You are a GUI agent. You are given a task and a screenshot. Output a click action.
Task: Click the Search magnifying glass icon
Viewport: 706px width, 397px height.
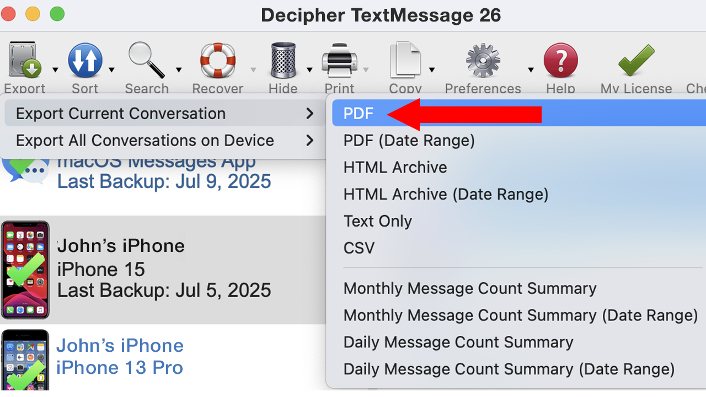[146, 60]
